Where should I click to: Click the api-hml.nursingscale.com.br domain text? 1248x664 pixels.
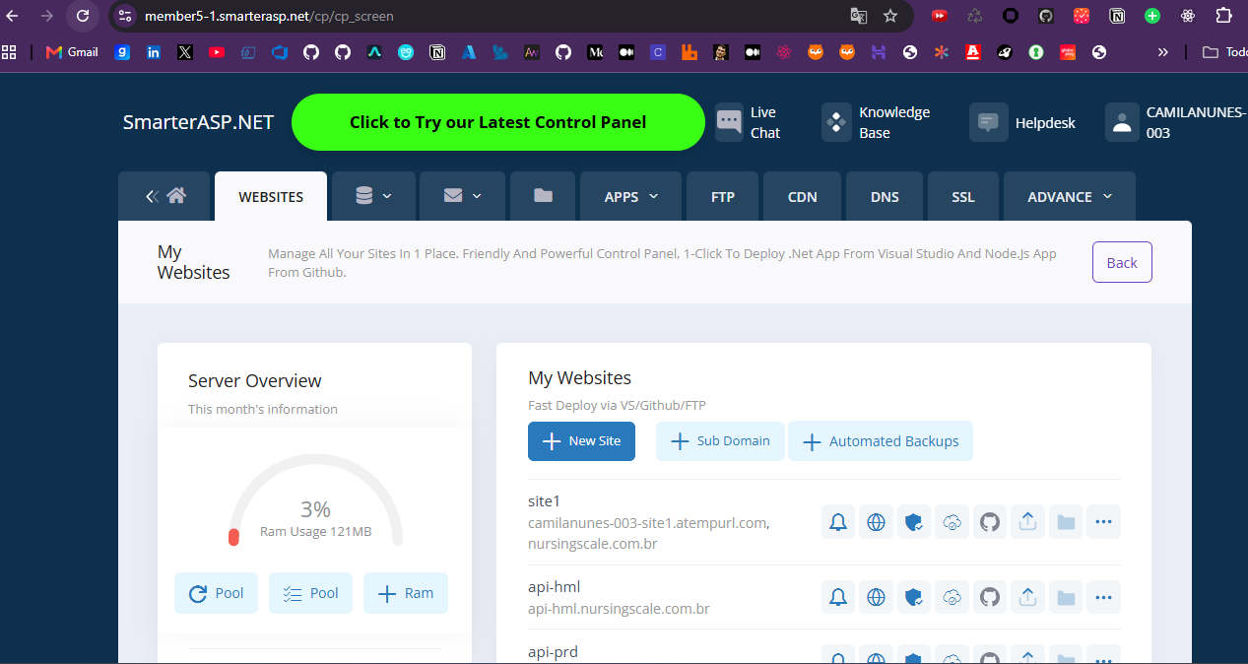click(x=619, y=609)
